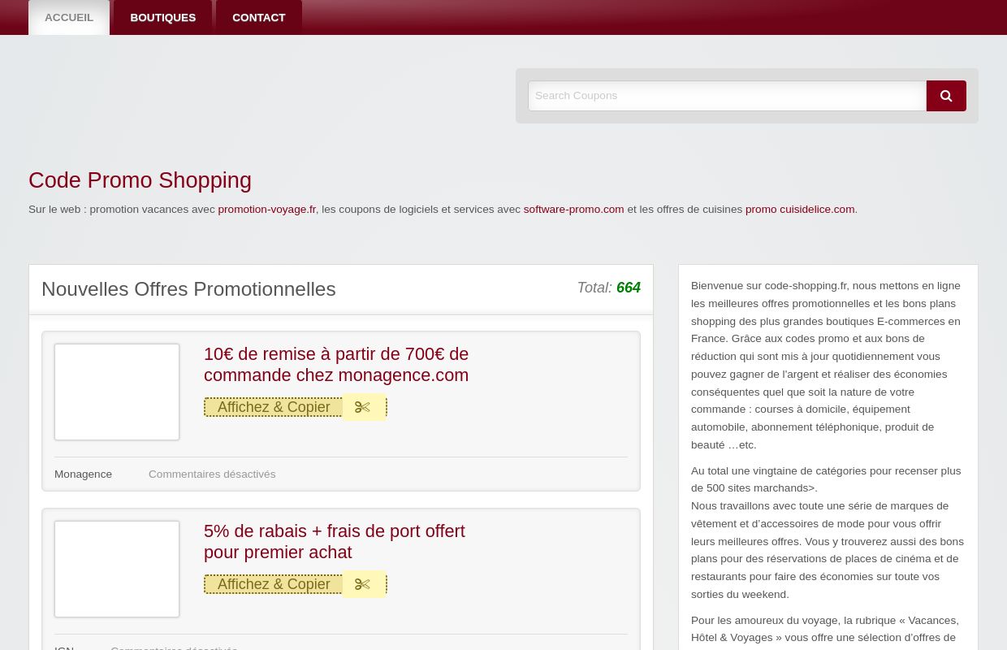
Task: Open the ICN store link
Action: [64, 648]
